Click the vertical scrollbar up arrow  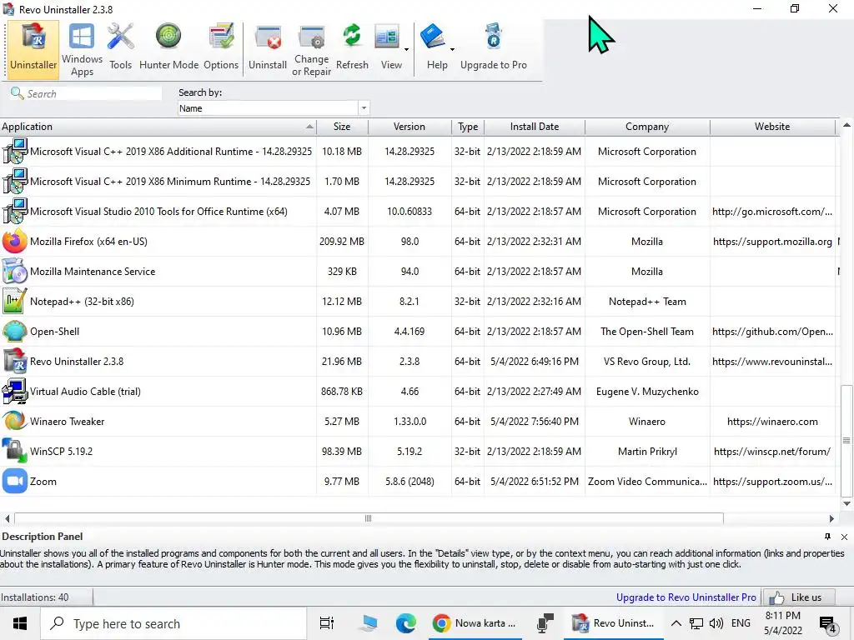click(846, 125)
